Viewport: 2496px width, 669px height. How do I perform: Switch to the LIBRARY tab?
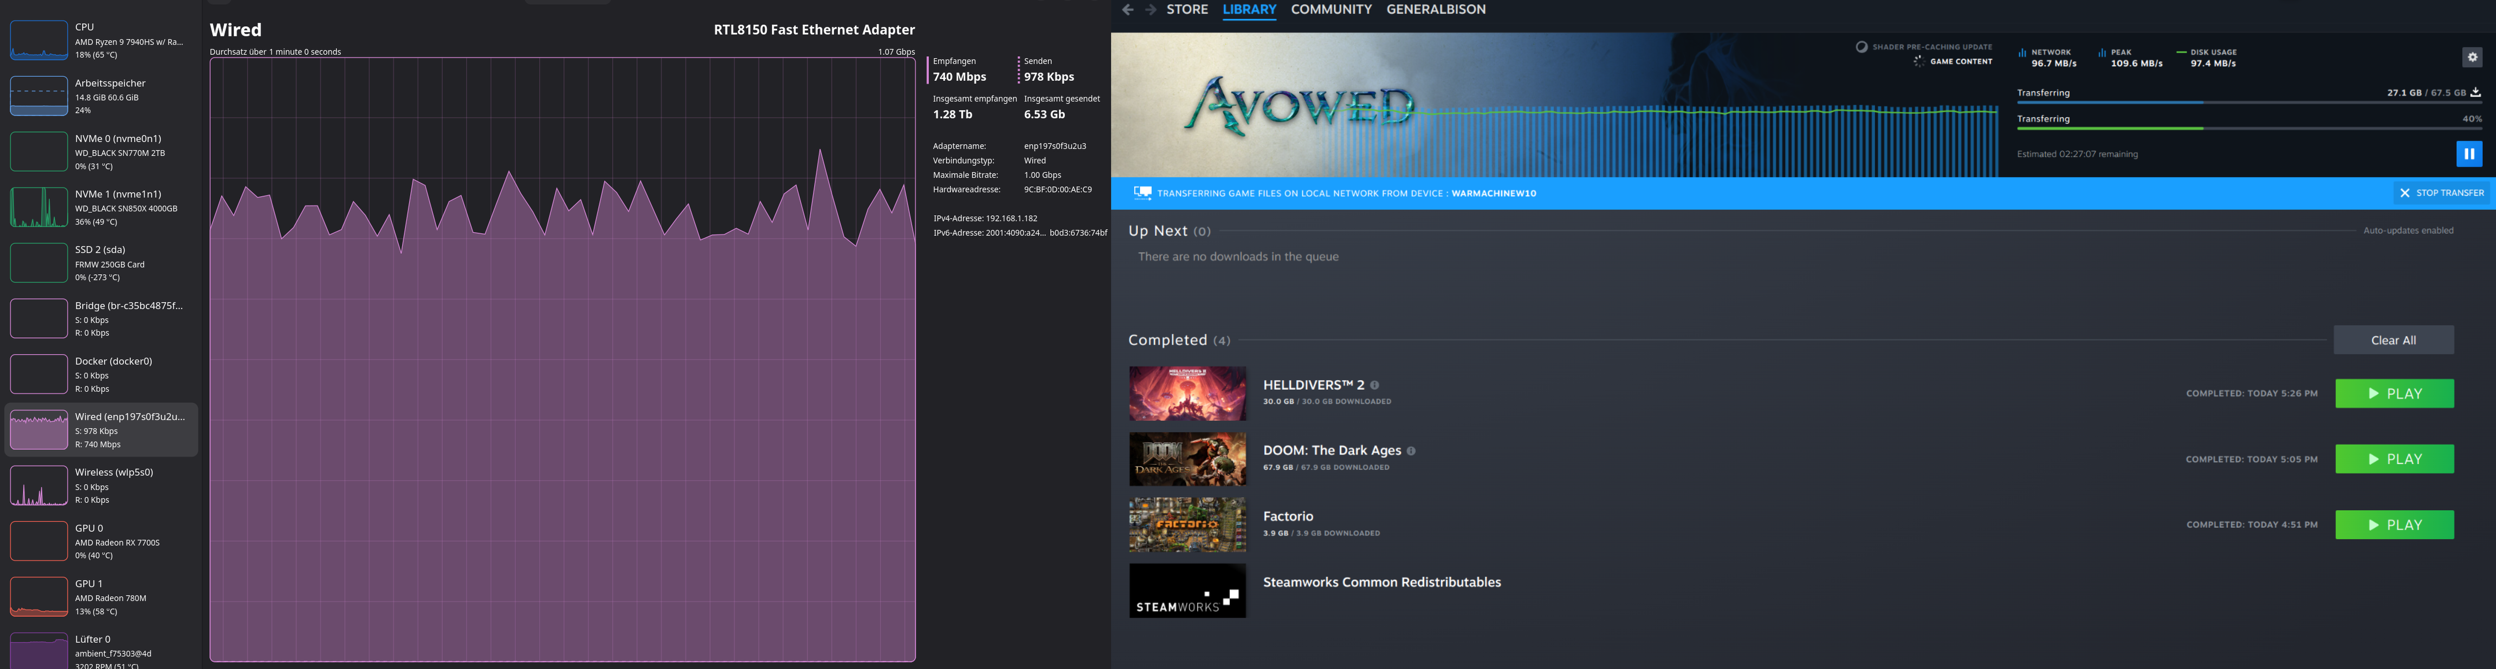coord(1249,10)
